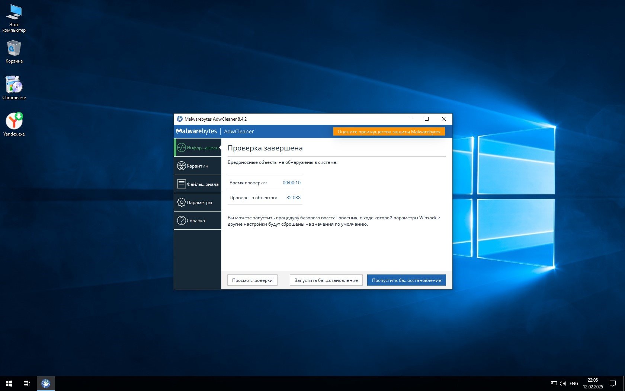
Task: Switch the ENG input language indicator
Action: coord(574,384)
